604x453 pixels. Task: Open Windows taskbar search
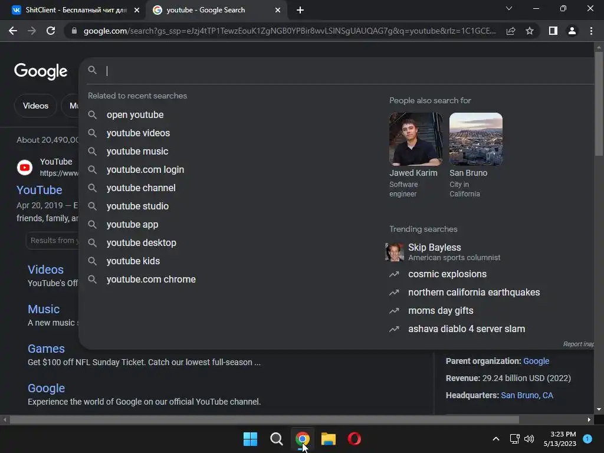click(x=276, y=439)
